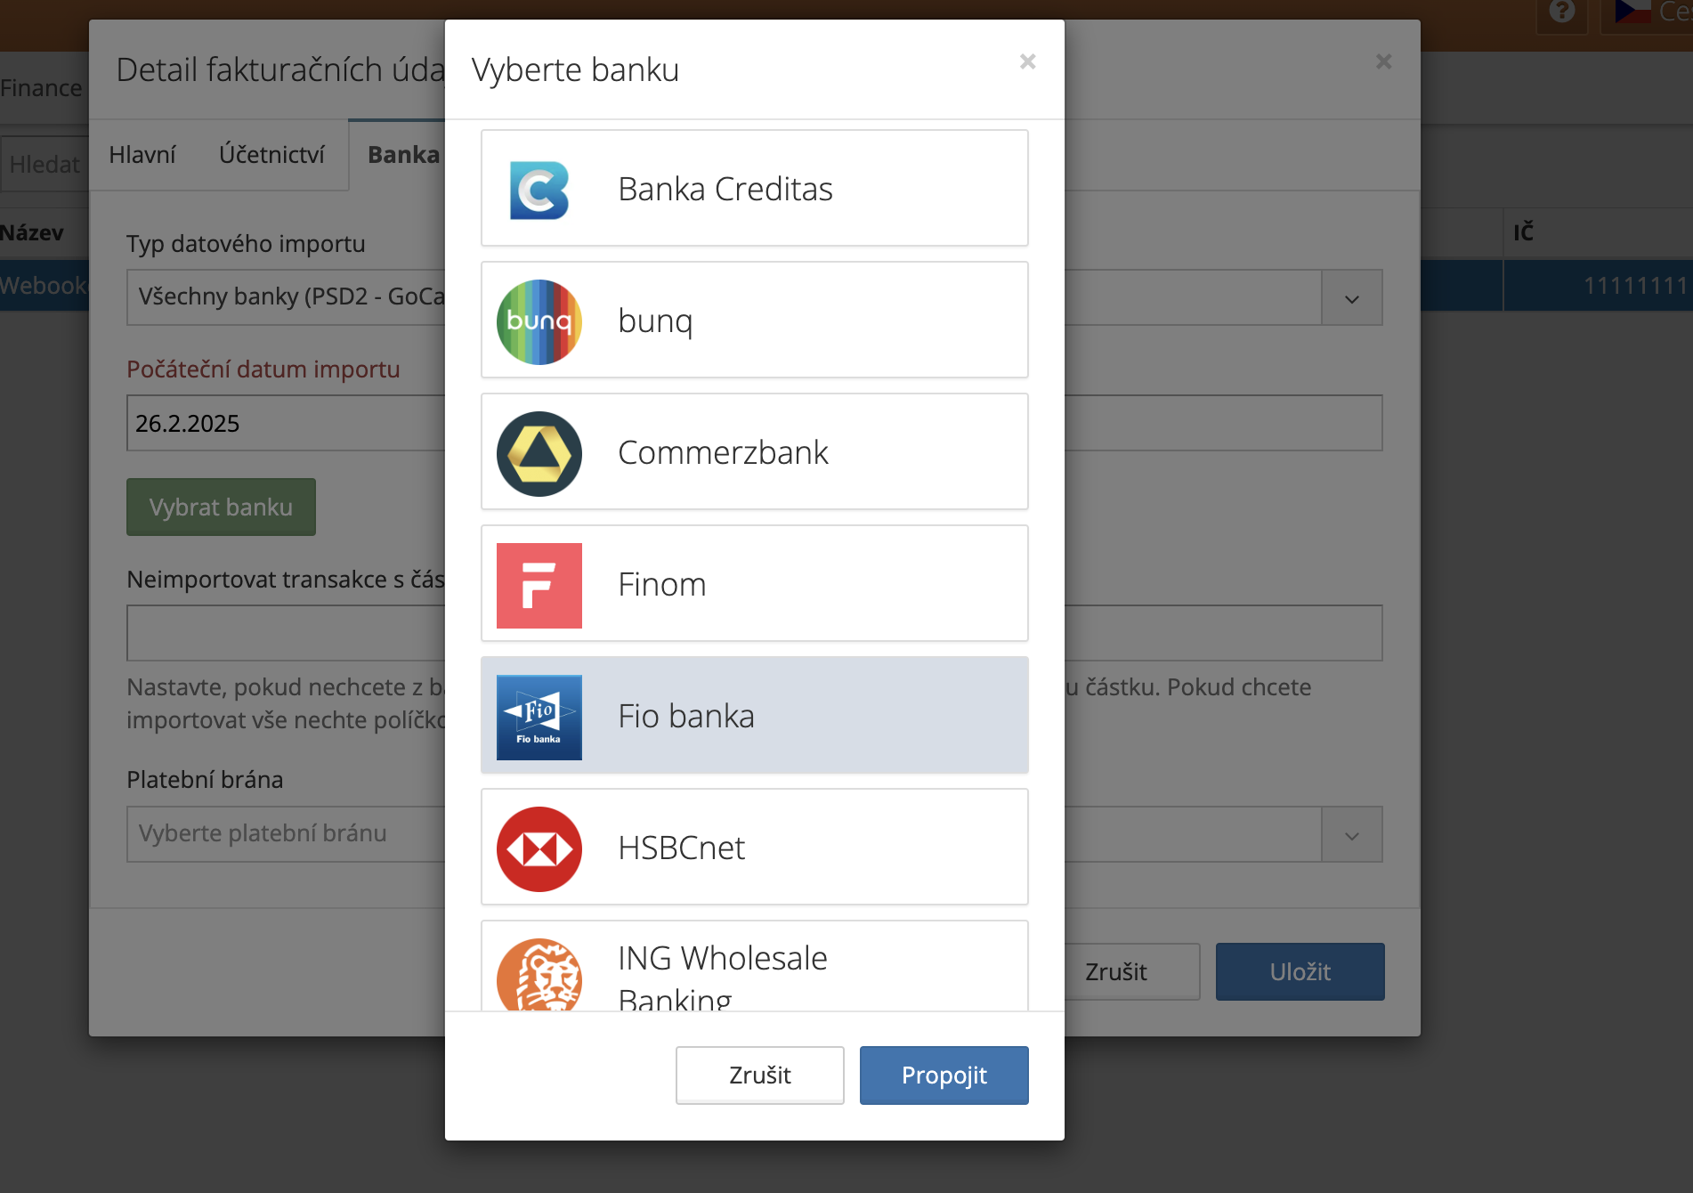
Task: Click the HSBCnet red hexagon logo
Action: (x=539, y=848)
